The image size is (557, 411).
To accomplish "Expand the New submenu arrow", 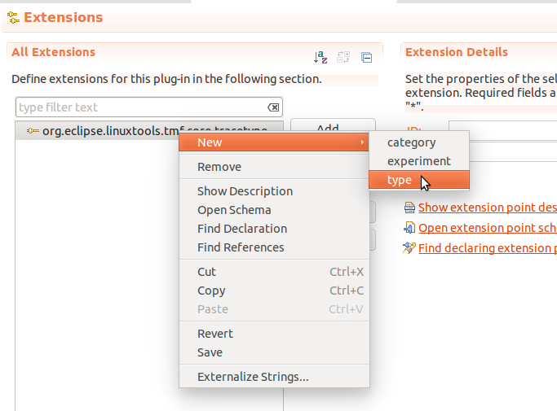I will click(362, 142).
